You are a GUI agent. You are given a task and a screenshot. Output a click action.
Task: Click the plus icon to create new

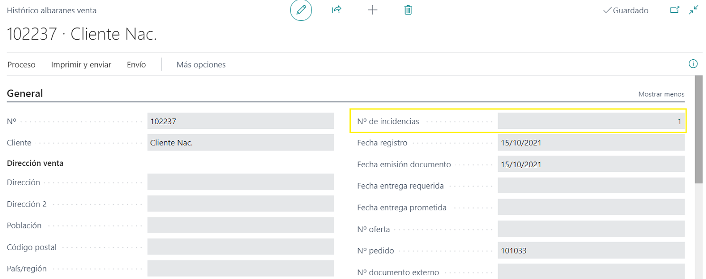[x=373, y=10]
